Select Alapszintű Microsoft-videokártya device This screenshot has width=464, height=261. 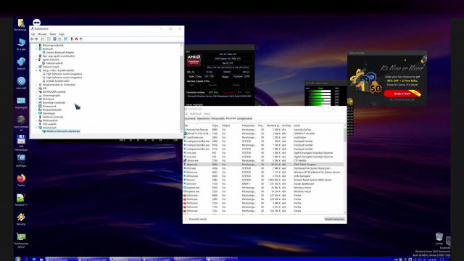[x=61, y=131]
